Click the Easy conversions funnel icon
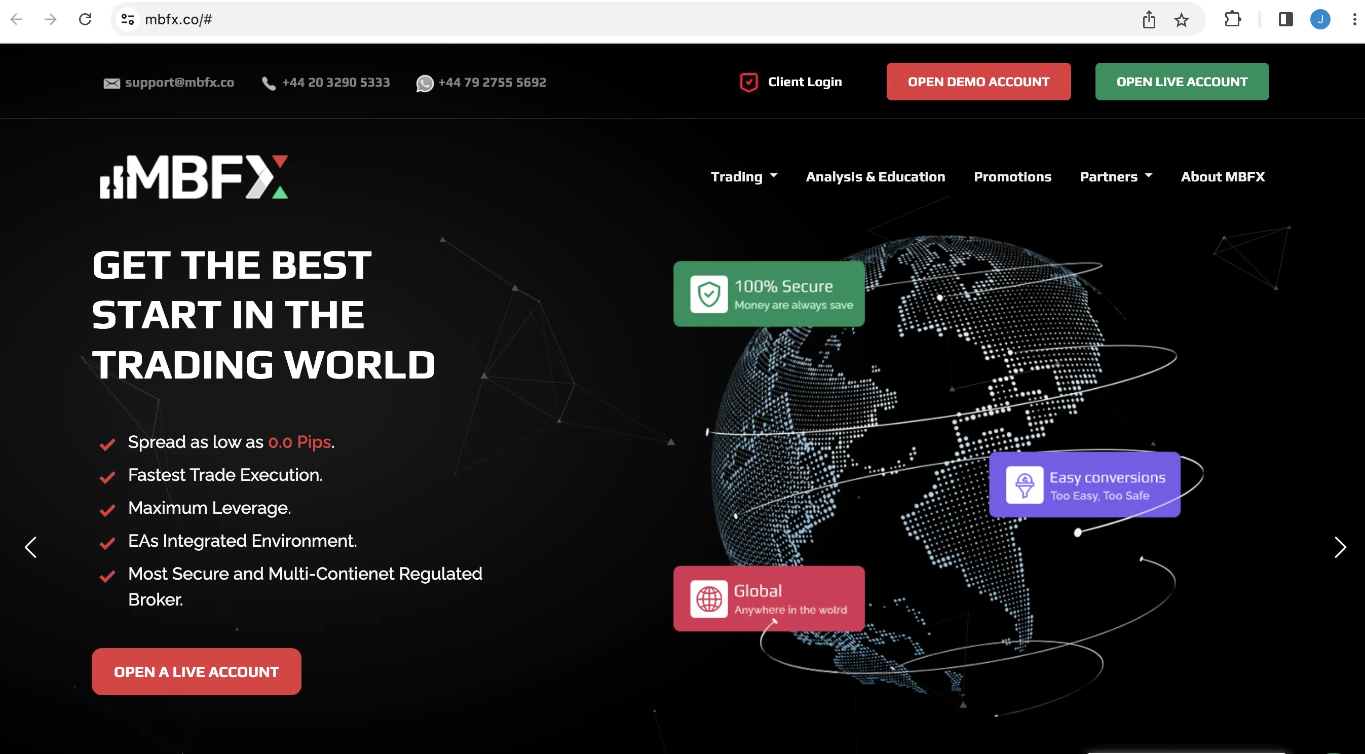The image size is (1365, 754). pyautogui.click(x=1025, y=484)
